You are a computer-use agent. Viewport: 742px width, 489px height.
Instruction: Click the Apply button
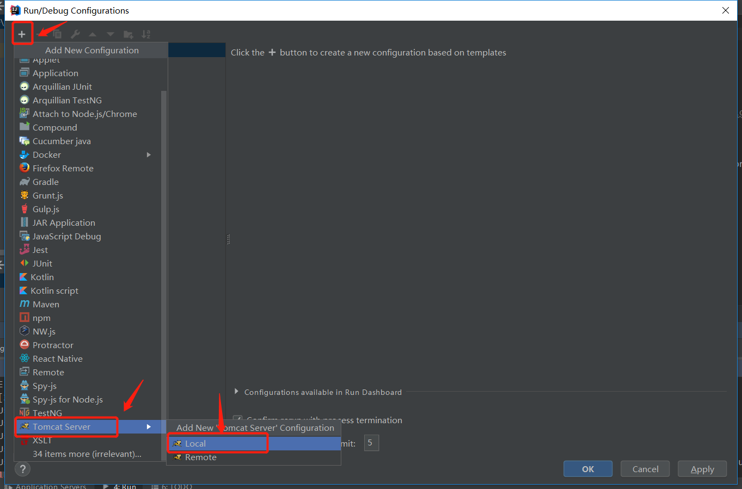(702, 468)
